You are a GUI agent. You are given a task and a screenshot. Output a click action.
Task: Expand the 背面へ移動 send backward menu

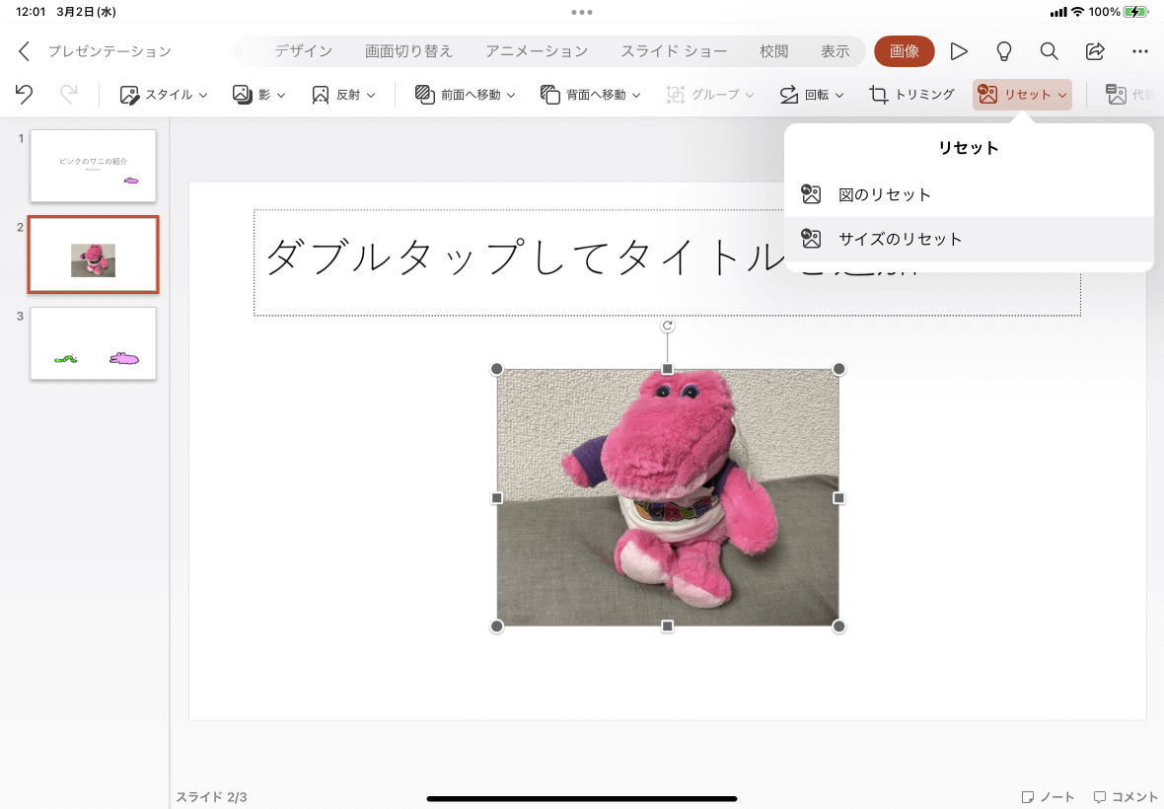pyautogui.click(x=590, y=95)
